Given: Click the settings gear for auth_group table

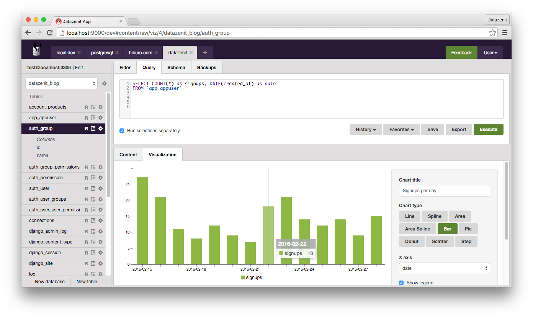Looking at the screenshot, I should point(101,129).
